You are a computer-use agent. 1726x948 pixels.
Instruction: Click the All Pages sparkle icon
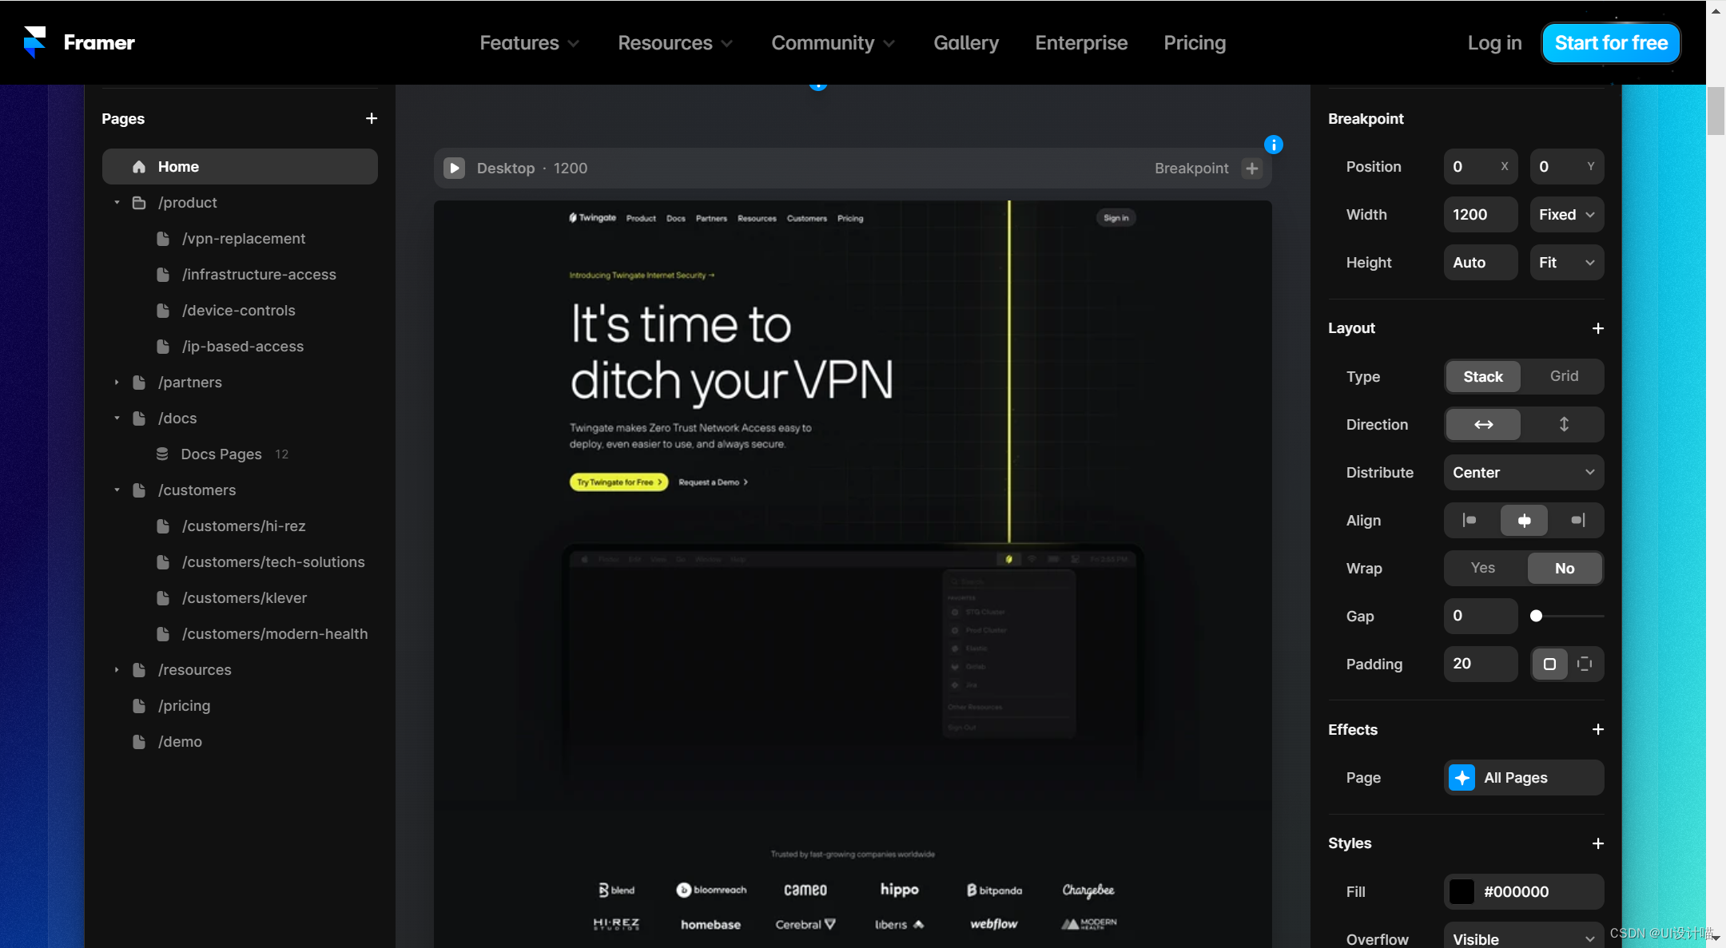(x=1462, y=778)
